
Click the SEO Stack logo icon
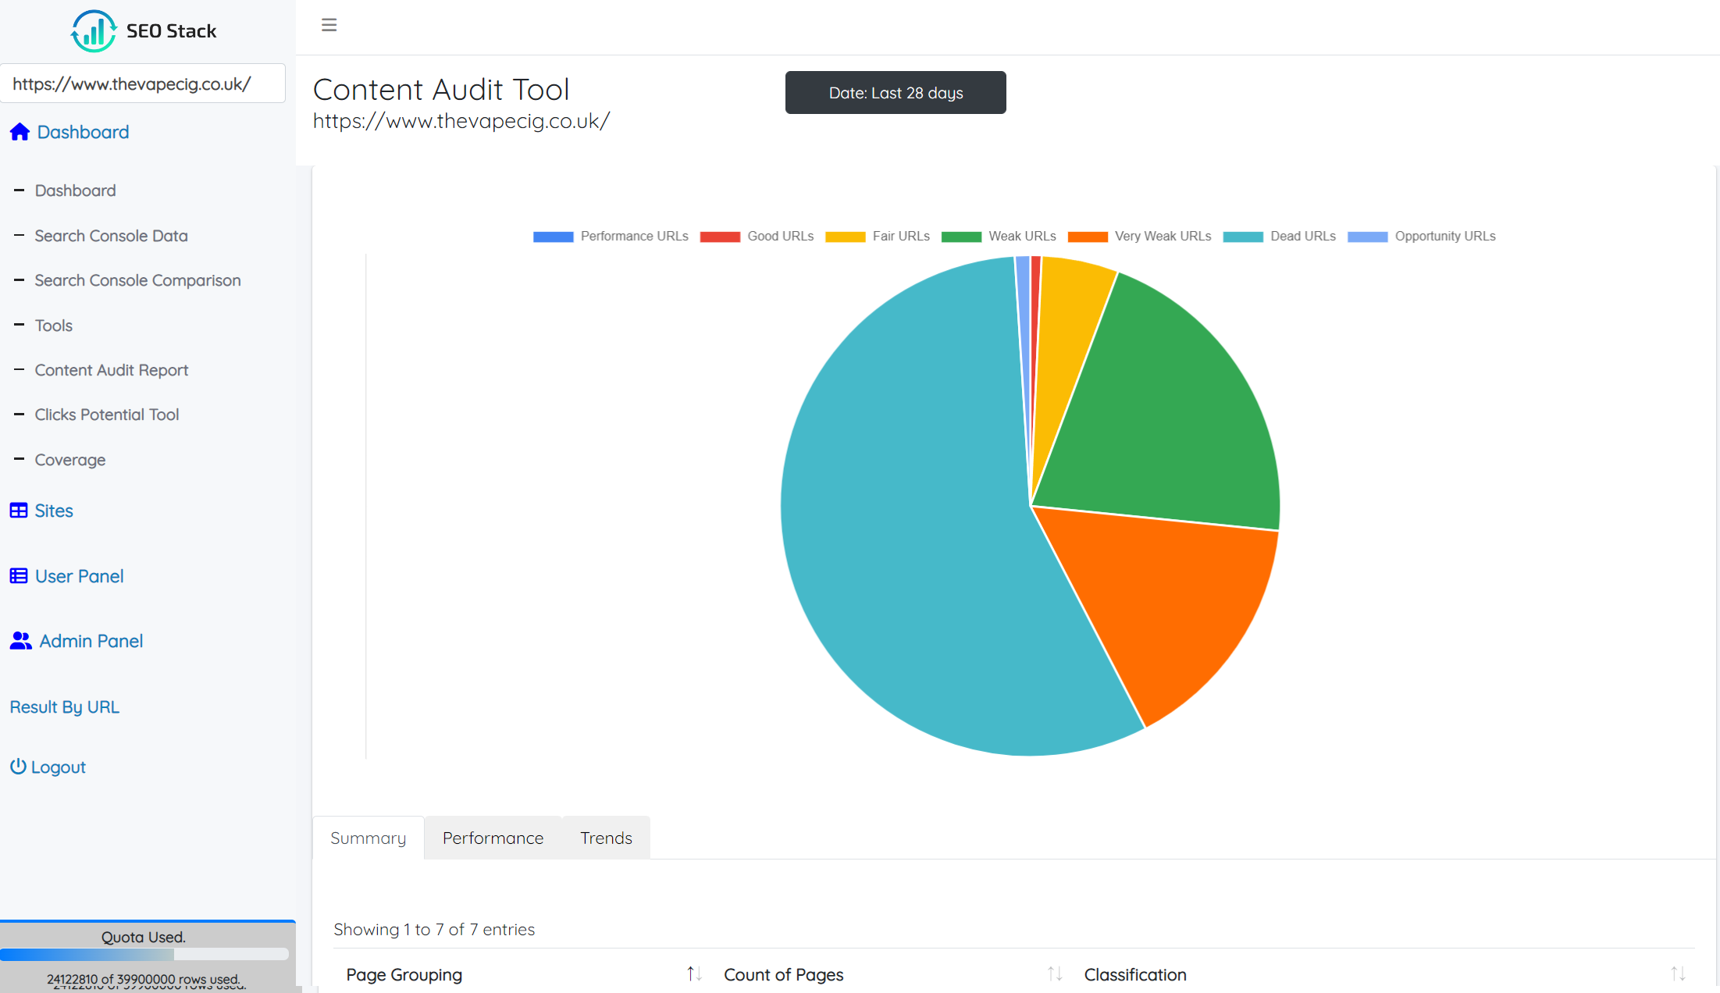94,31
